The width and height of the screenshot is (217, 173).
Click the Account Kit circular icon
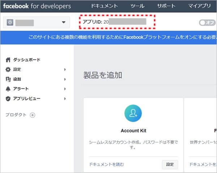pos(133,113)
